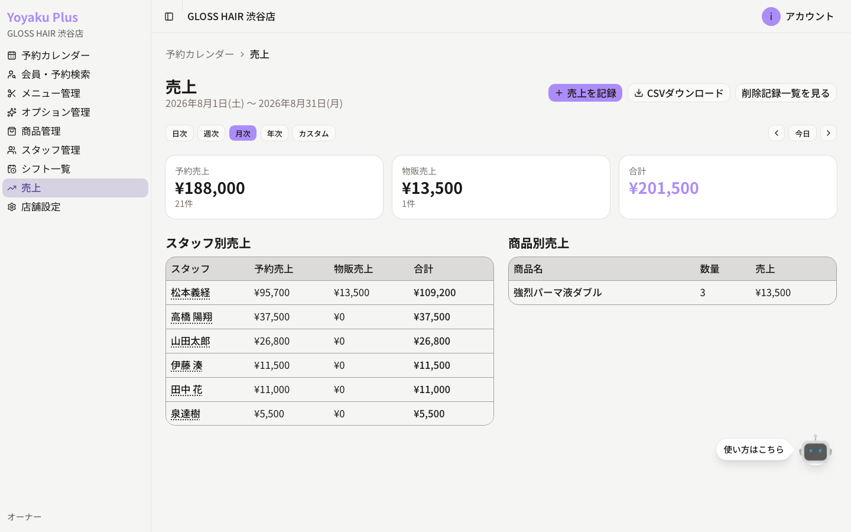This screenshot has height=532, width=851.
Task: Go to previous month with left chevron
Action: click(x=777, y=133)
